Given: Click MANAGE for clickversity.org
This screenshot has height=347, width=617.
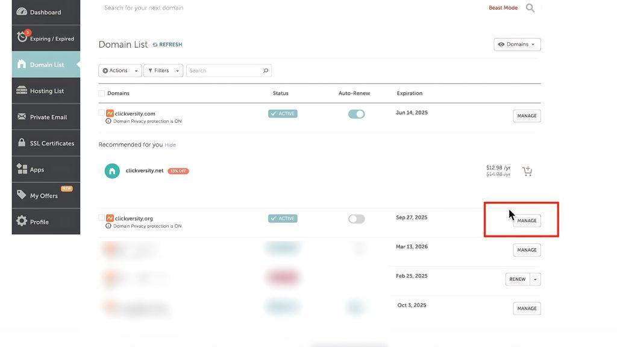Looking at the screenshot, I should [x=527, y=220].
